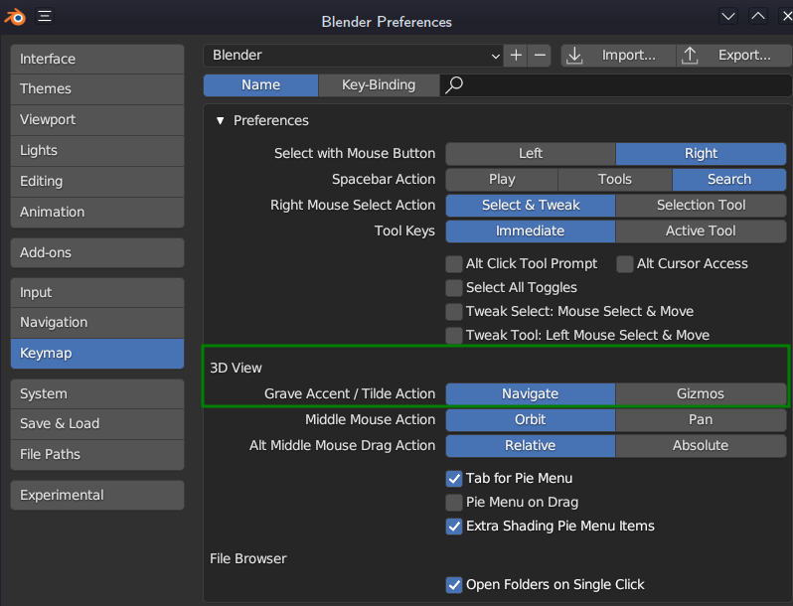Screen dimensions: 793x606
Task: Click the plus icon to add keymap preset
Action: 516,56
